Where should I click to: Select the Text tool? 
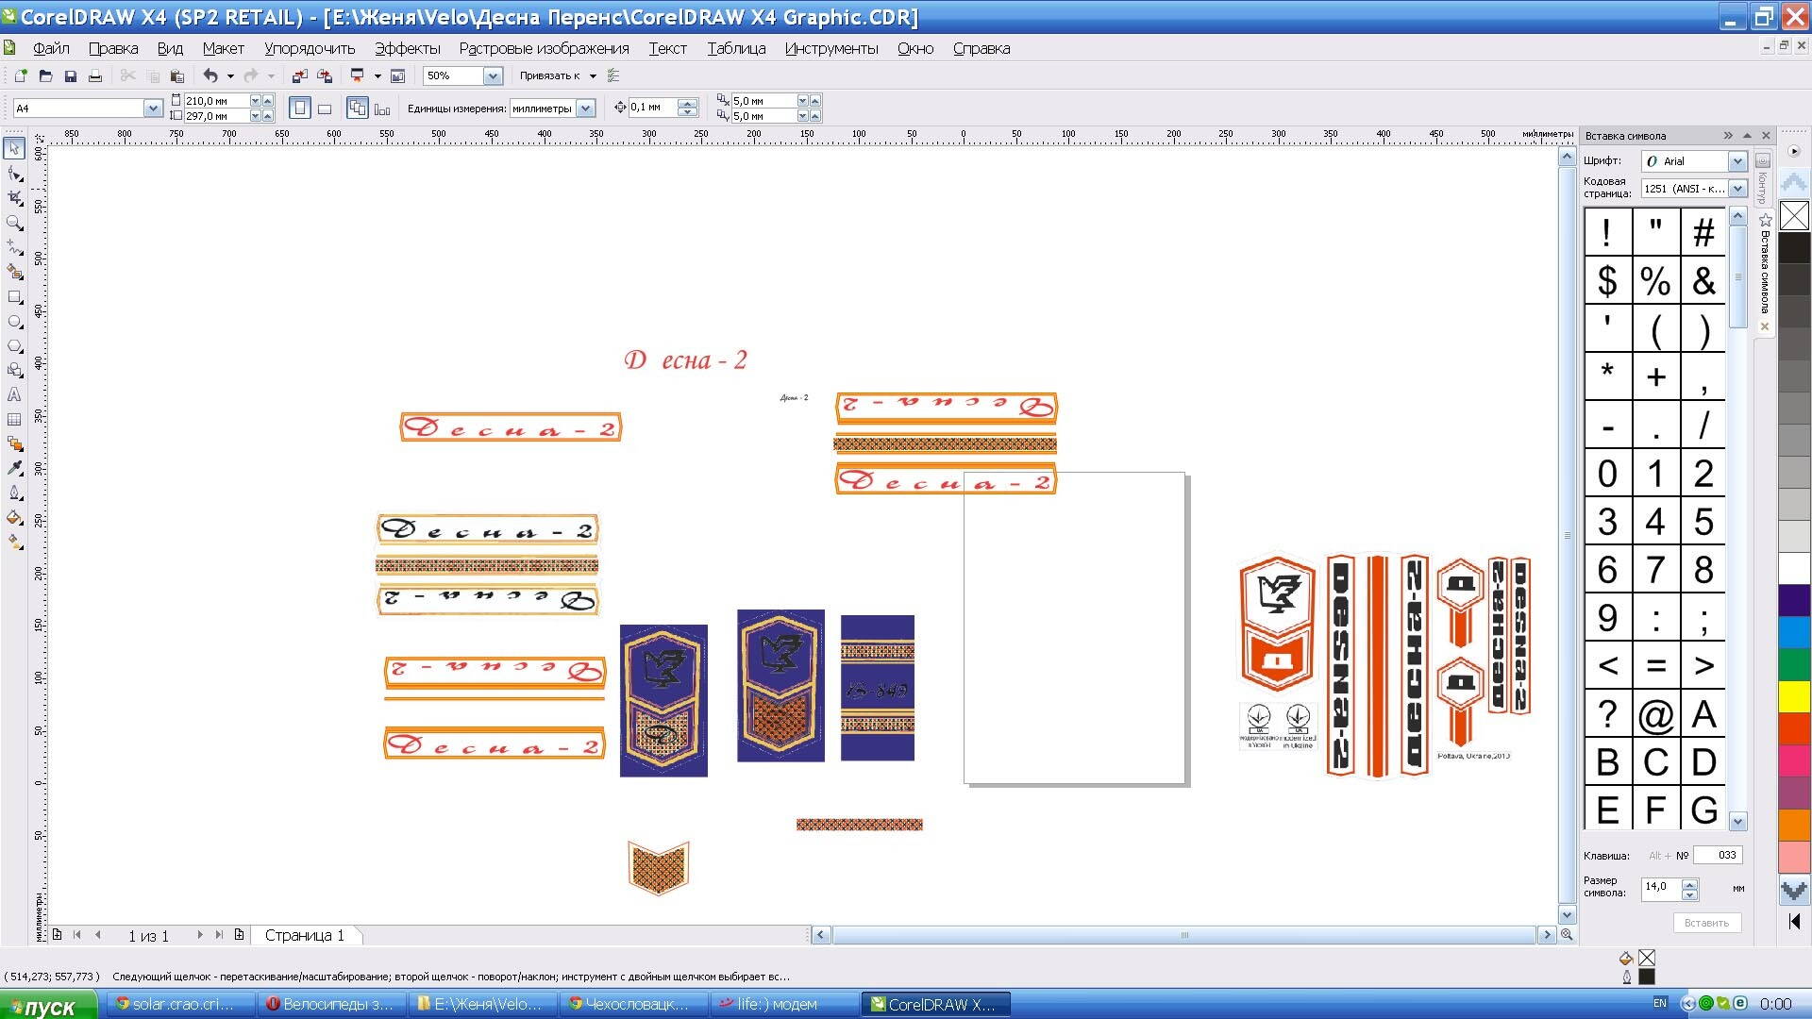click(15, 395)
